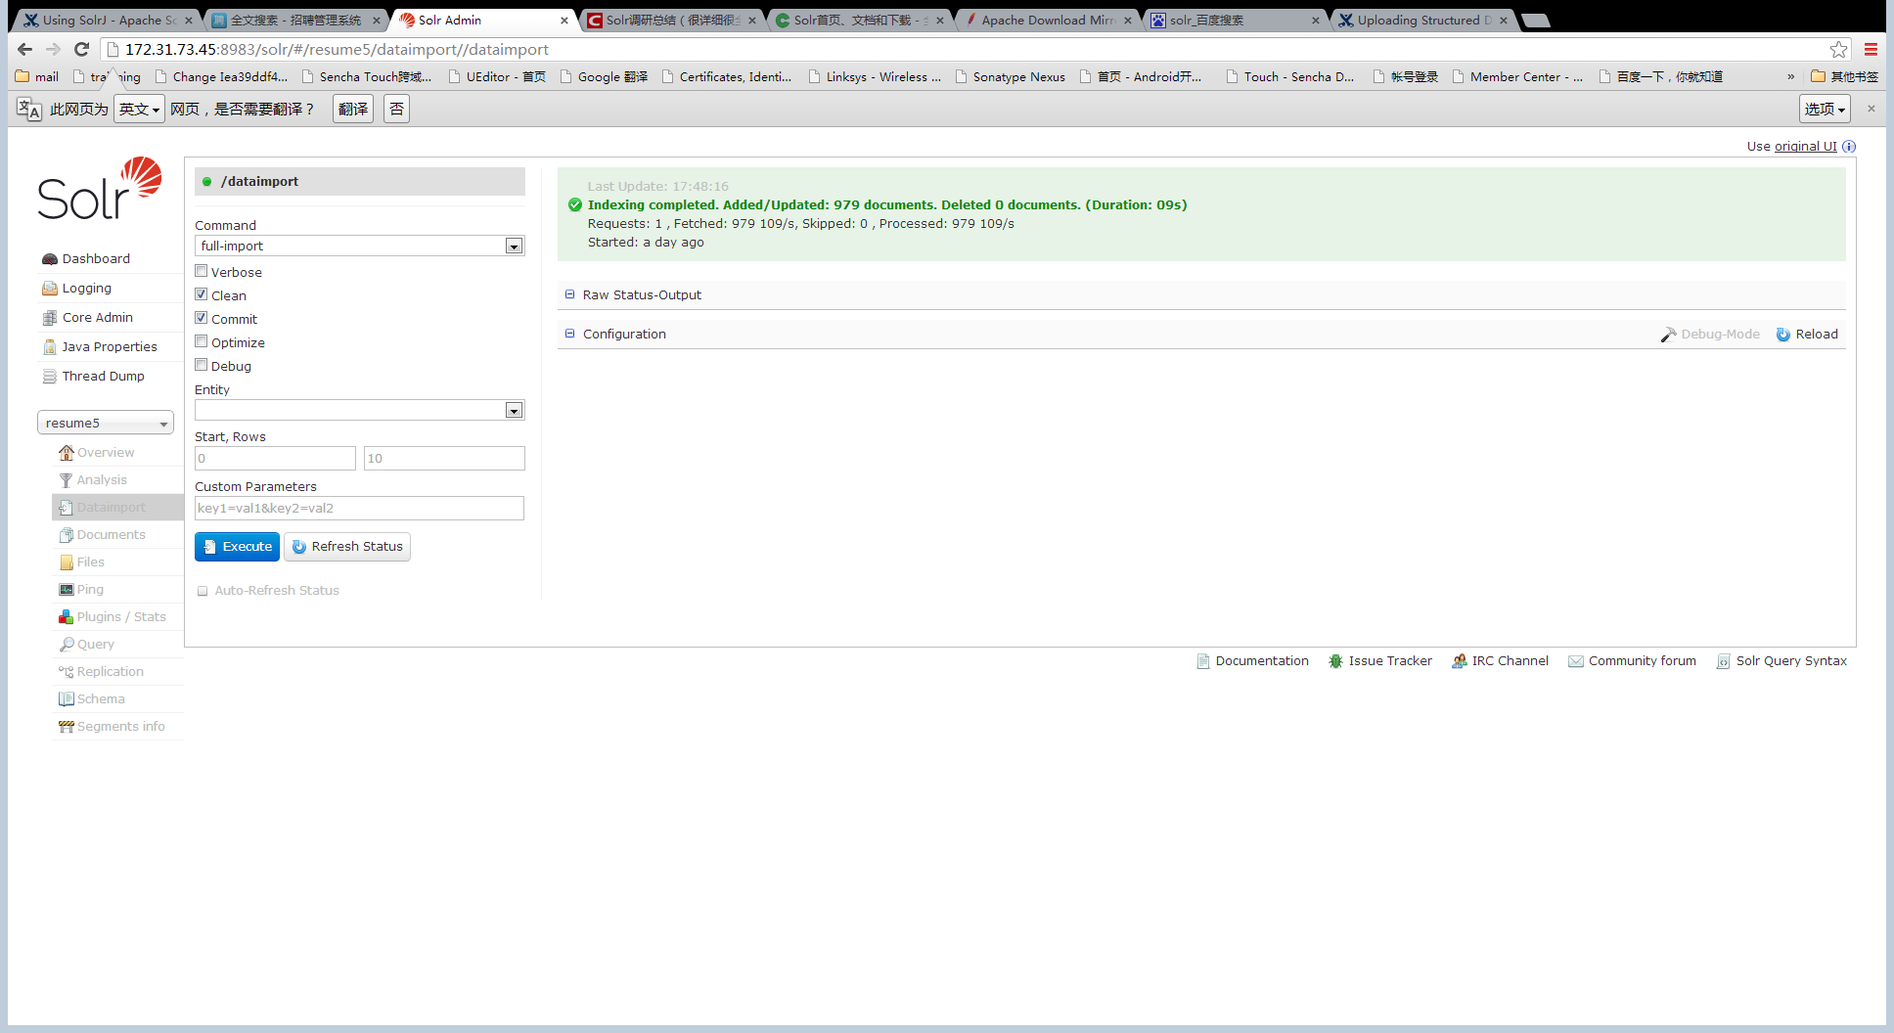Open the Entity dropdown
Image resolution: width=1894 pixels, height=1033 pixels.
359,411
